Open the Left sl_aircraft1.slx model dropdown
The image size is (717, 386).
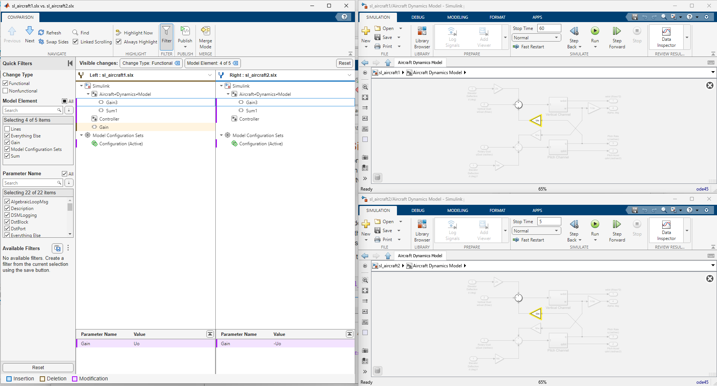[210, 75]
